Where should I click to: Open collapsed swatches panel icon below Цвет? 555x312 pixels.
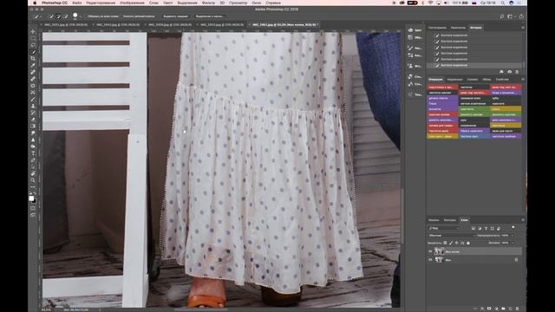[410, 37]
